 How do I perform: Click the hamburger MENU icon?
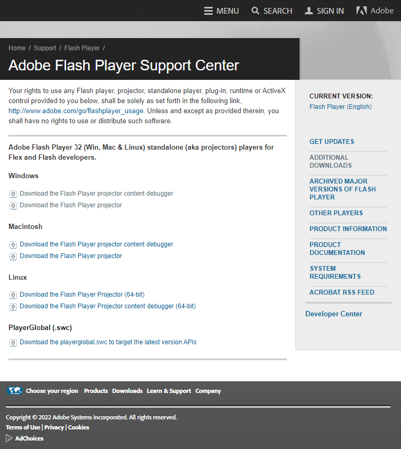(x=208, y=11)
